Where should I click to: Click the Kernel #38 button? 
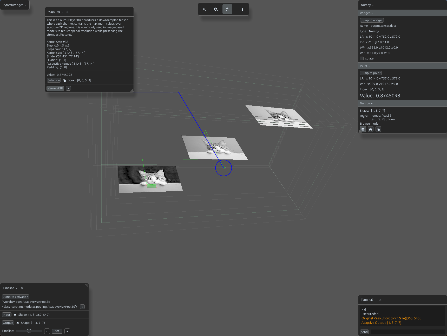pyautogui.click(x=55, y=88)
